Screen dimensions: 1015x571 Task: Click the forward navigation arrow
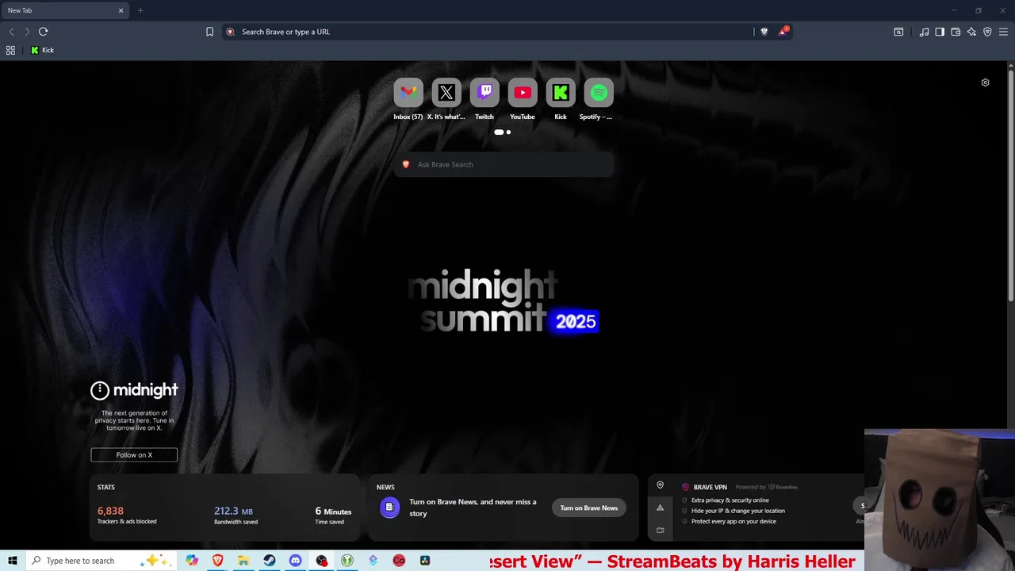click(27, 32)
